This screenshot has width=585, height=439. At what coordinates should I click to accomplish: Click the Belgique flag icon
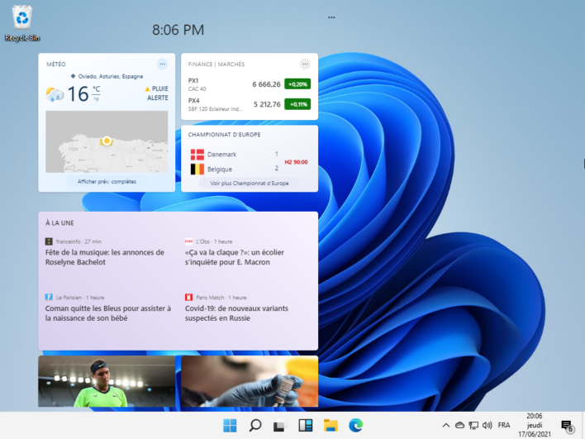point(197,169)
